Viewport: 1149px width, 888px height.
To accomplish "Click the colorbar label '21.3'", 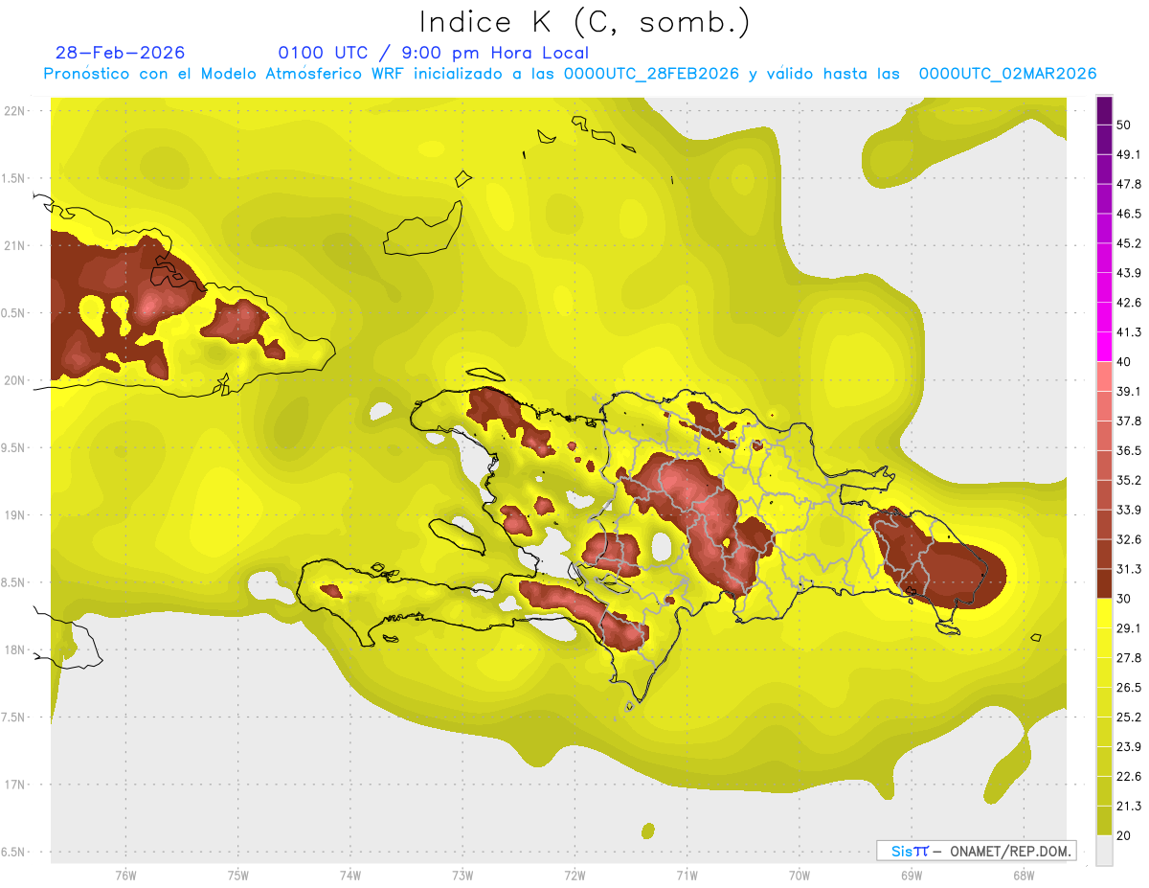I will click(1128, 806).
